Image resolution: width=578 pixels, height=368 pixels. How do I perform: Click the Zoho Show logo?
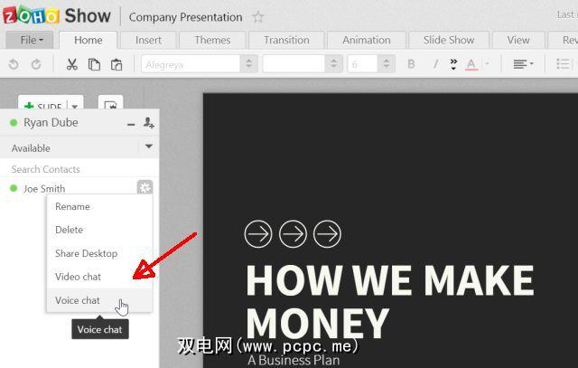click(x=56, y=16)
